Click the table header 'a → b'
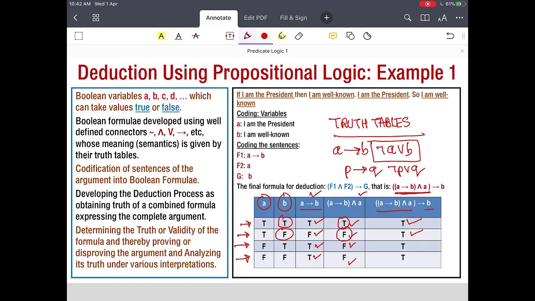 point(309,204)
